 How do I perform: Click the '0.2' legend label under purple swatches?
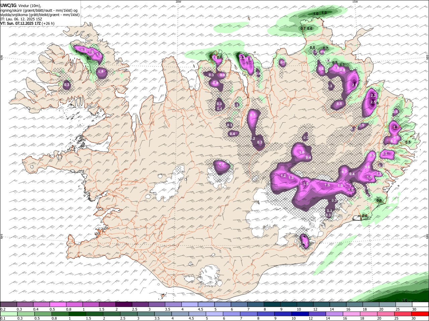click(x=3, y=309)
